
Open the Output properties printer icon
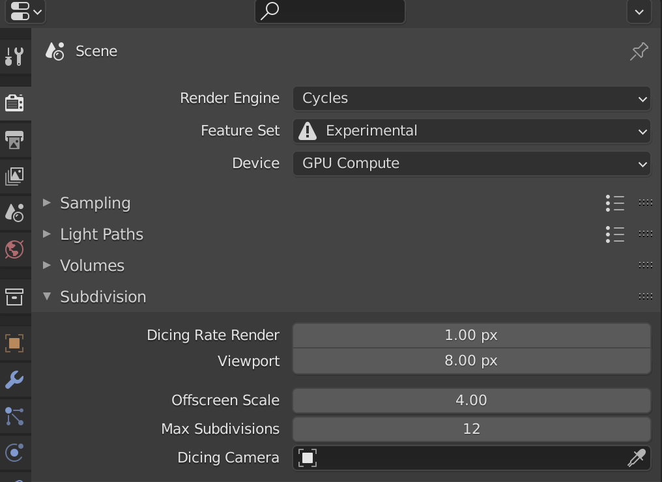[x=14, y=139]
